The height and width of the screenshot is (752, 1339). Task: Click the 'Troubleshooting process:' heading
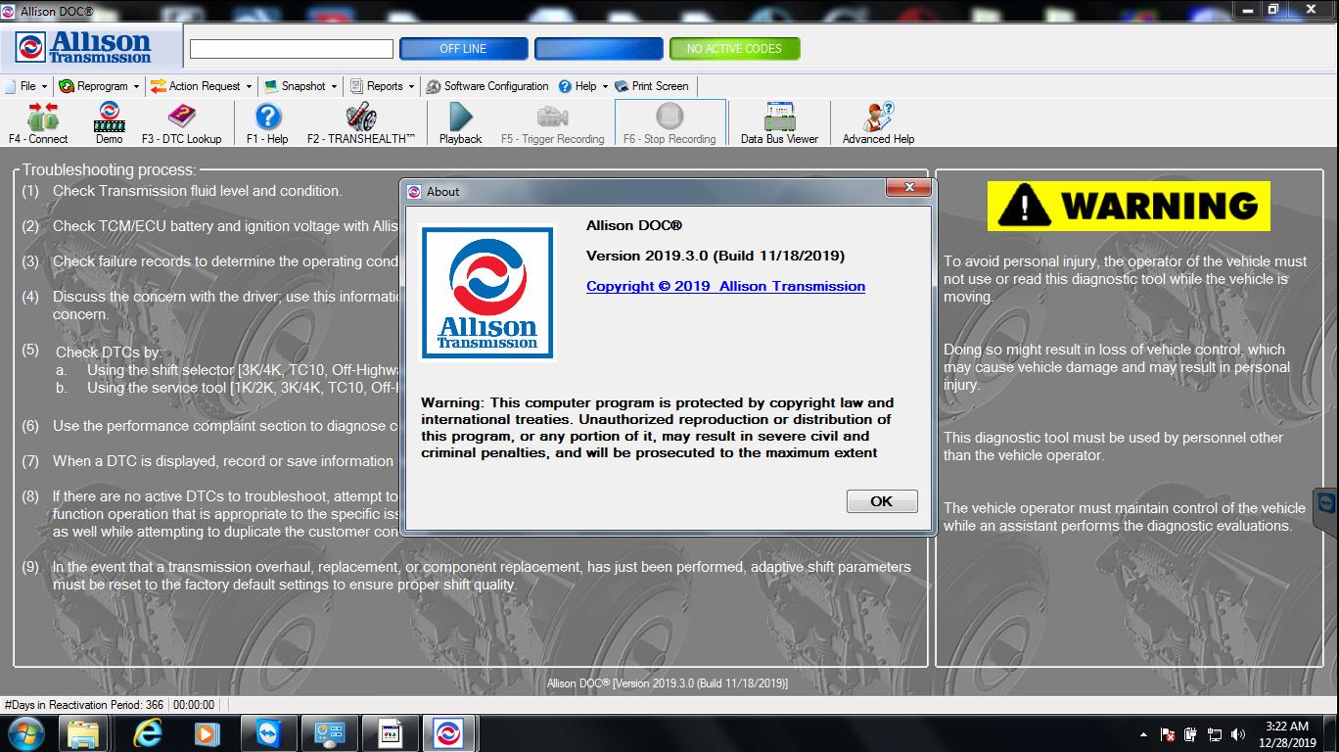coord(110,170)
